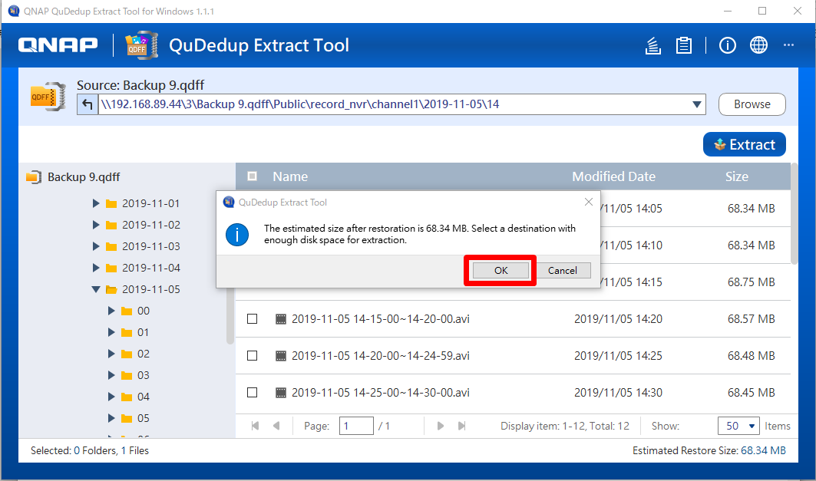The image size is (816, 481).
Task: Expand the 03 subfolder
Action: pos(111,375)
